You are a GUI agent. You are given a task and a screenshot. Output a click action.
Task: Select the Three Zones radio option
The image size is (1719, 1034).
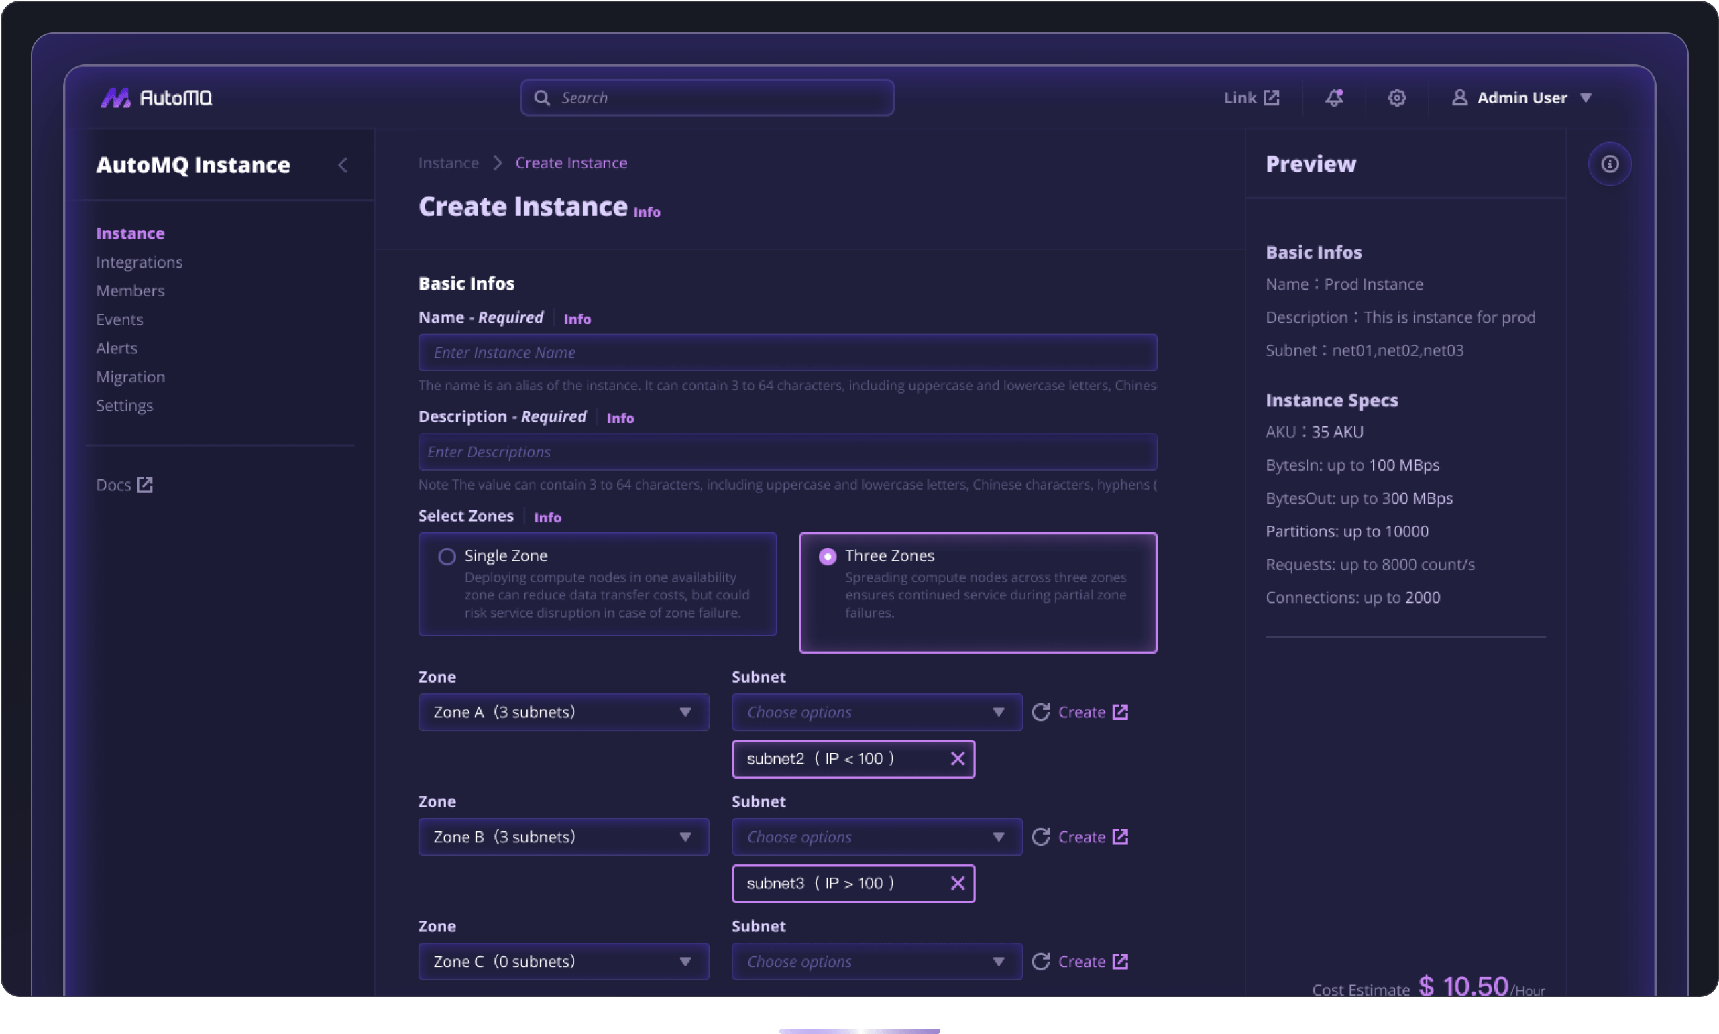click(827, 556)
